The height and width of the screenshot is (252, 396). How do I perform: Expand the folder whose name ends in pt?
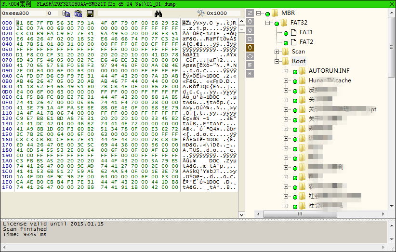tap(286, 109)
